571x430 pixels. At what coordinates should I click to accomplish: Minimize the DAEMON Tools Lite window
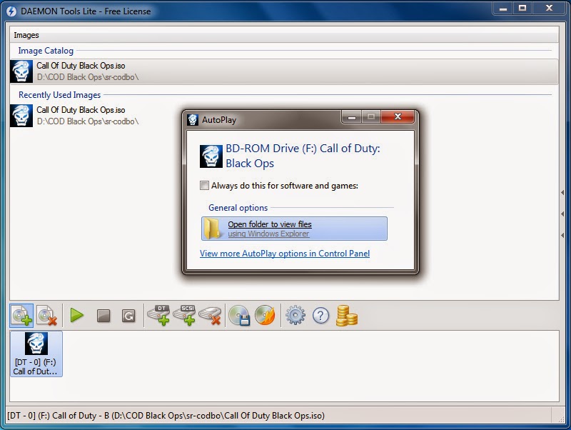(x=503, y=8)
